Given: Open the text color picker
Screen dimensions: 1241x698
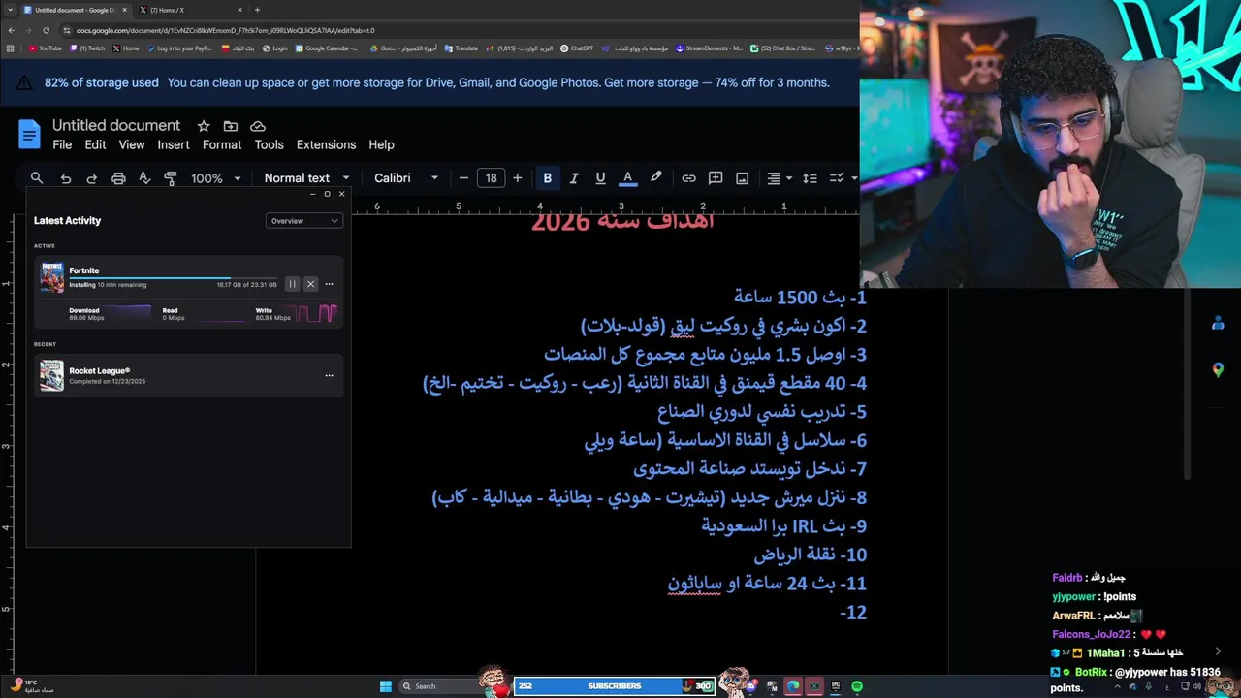Looking at the screenshot, I should 627,178.
